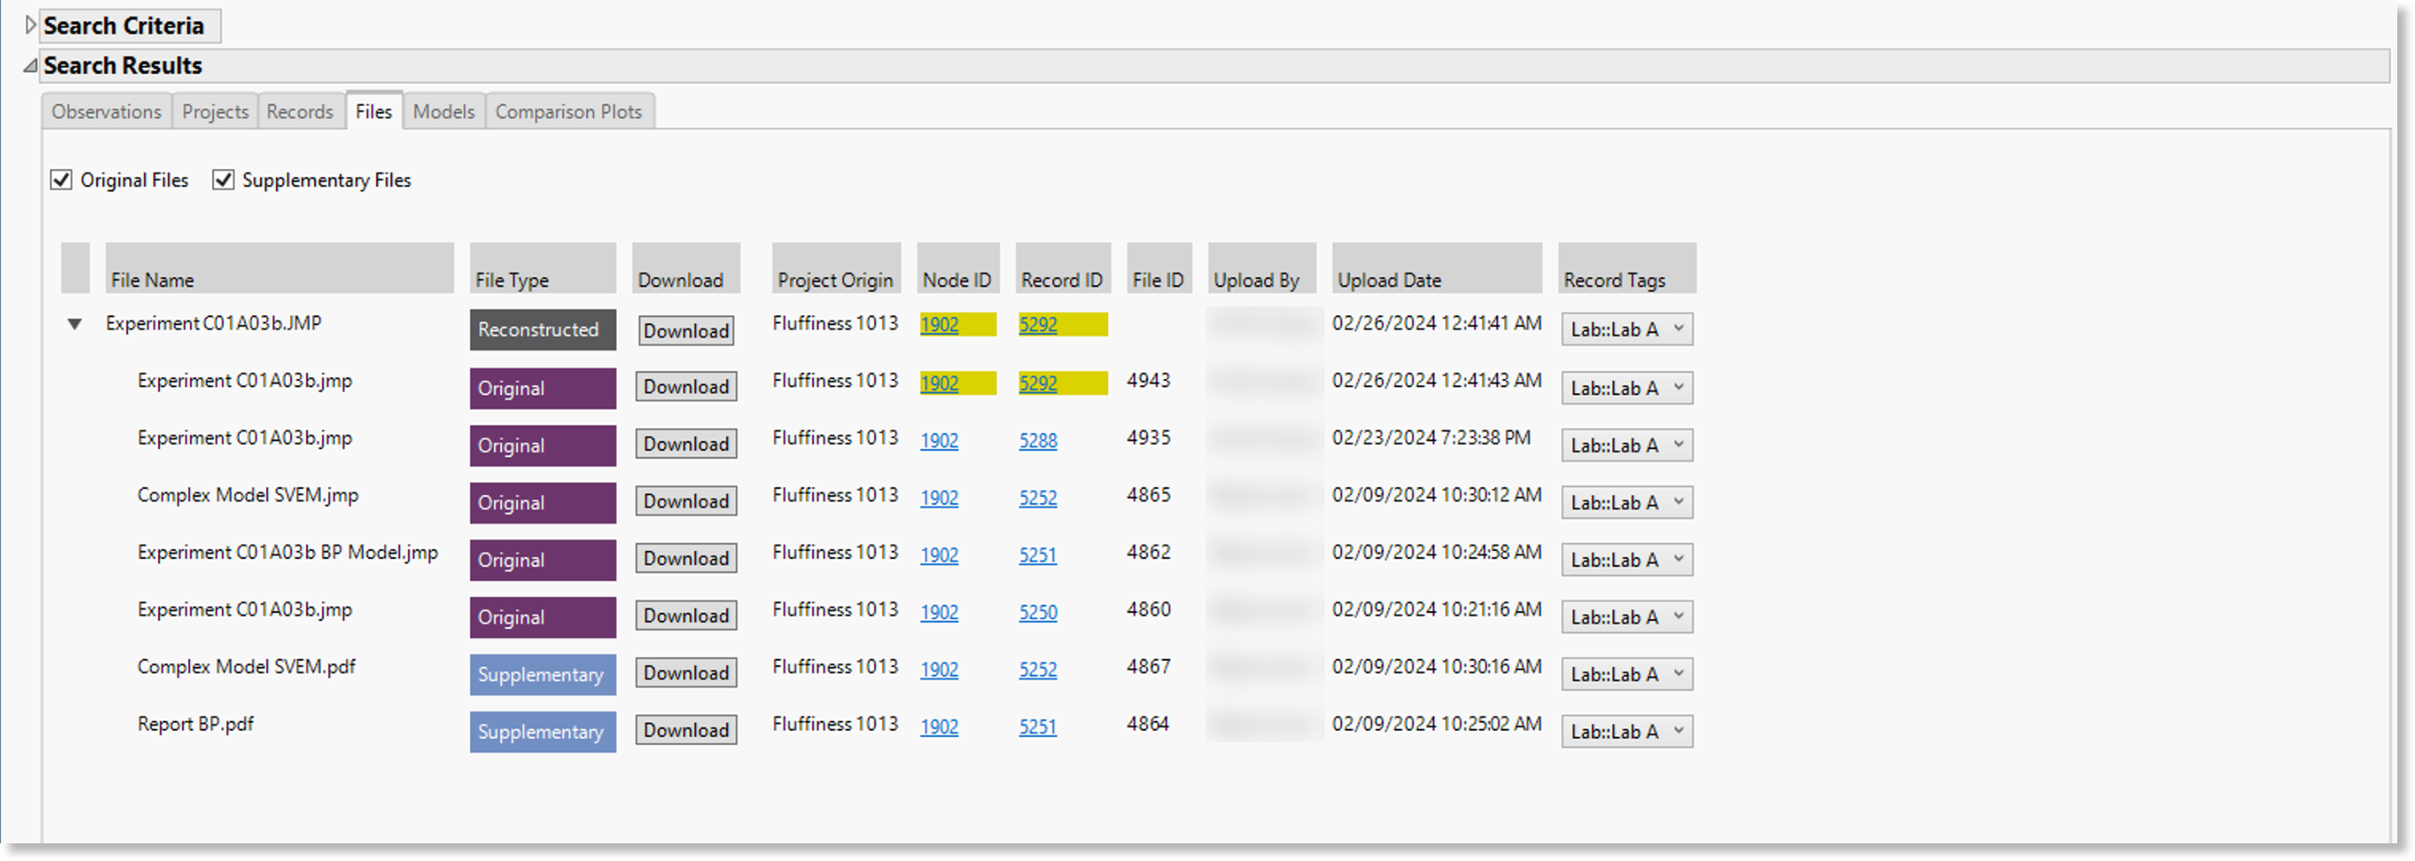Download Complex Model SVEM.pdf file
The image size is (2415, 861).
tap(686, 672)
